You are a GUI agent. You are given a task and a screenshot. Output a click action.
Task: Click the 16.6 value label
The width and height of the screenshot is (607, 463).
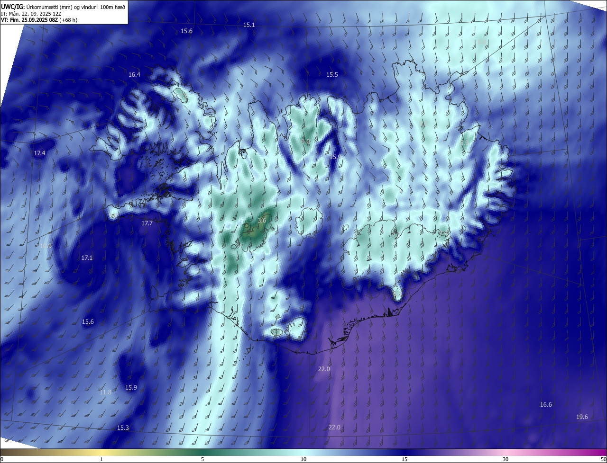click(546, 405)
